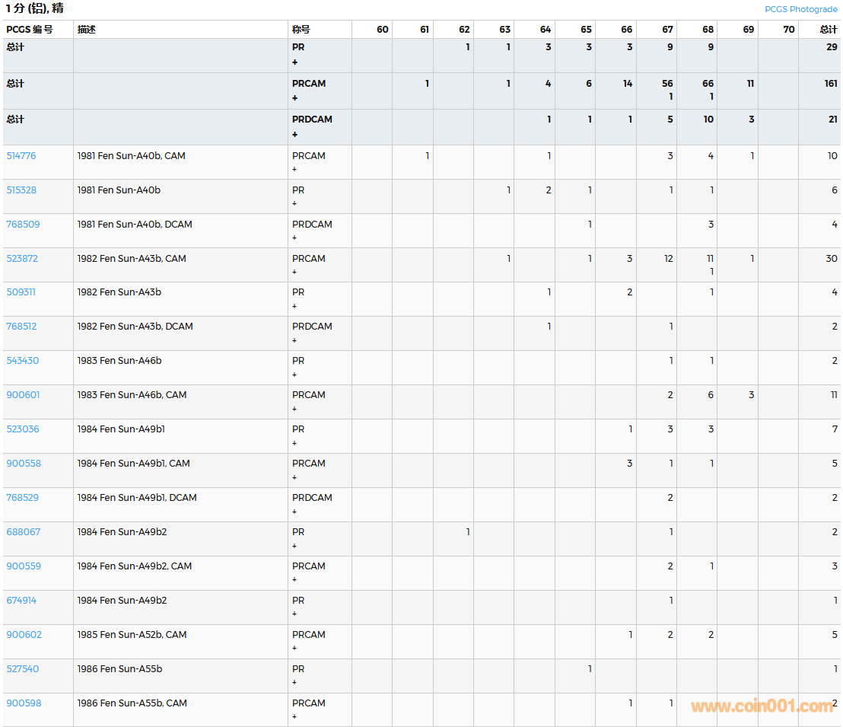The width and height of the screenshot is (843, 727).
Task: Click the 描述 column header
Action: [87, 30]
